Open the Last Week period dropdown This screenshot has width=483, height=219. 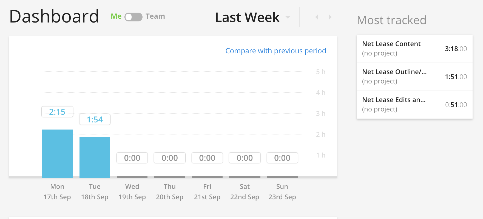247,17
